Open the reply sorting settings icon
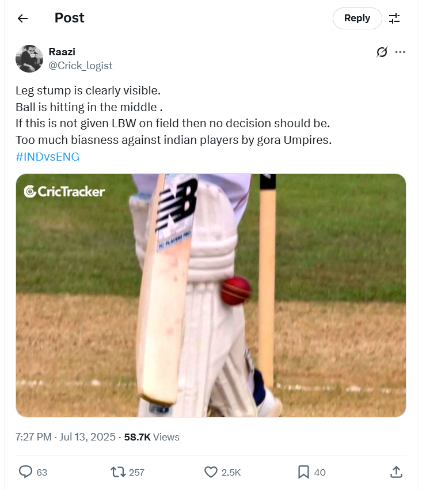 click(394, 18)
